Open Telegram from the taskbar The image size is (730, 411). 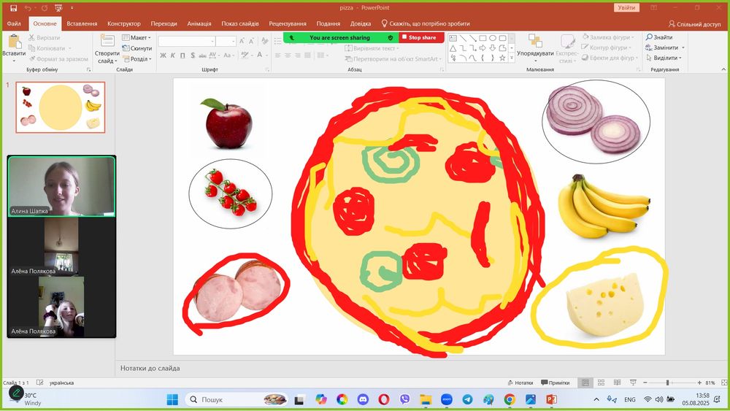[467, 399]
